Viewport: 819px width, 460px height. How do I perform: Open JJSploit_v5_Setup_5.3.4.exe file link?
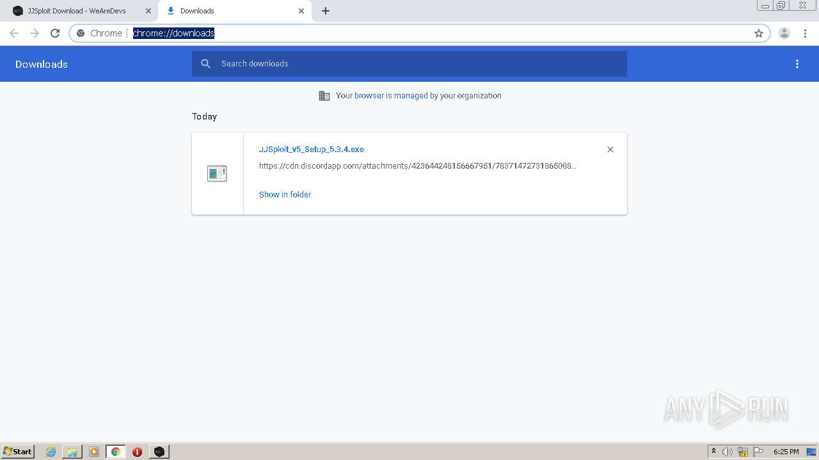tap(312, 149)
